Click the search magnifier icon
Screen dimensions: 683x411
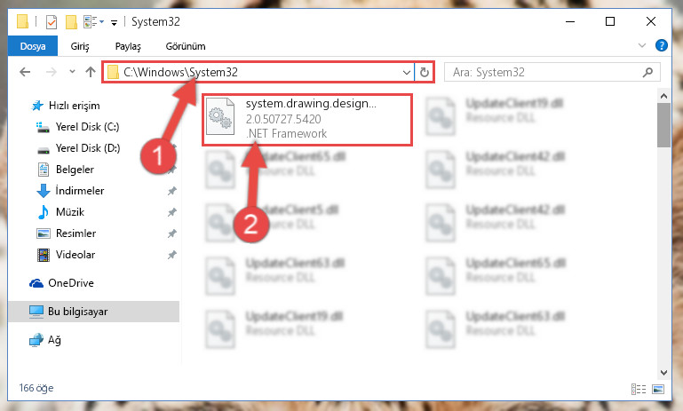coord(647,72)
